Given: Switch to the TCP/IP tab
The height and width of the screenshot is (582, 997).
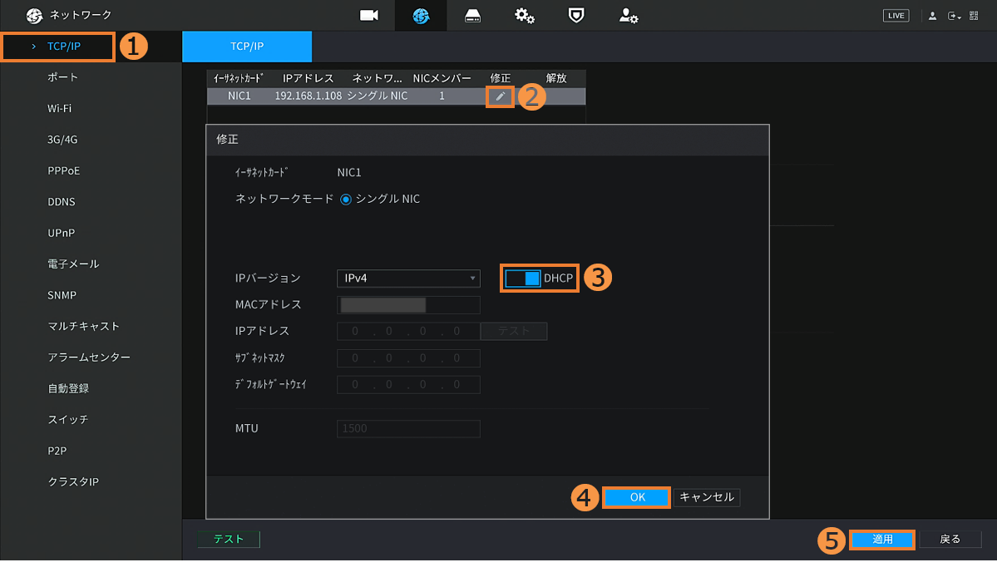Looking at the screenshot, I should click(x=247, y=47).
